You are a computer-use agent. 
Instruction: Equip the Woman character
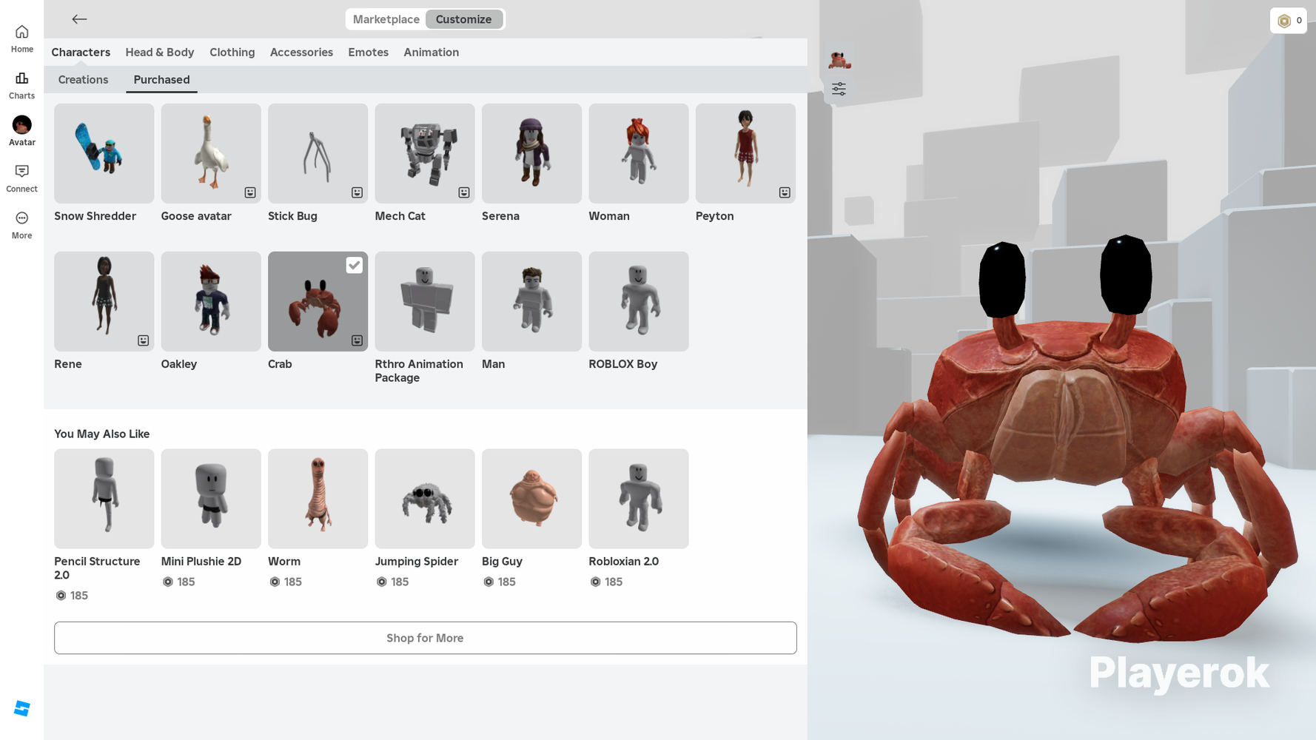click(x=639, y=153)
